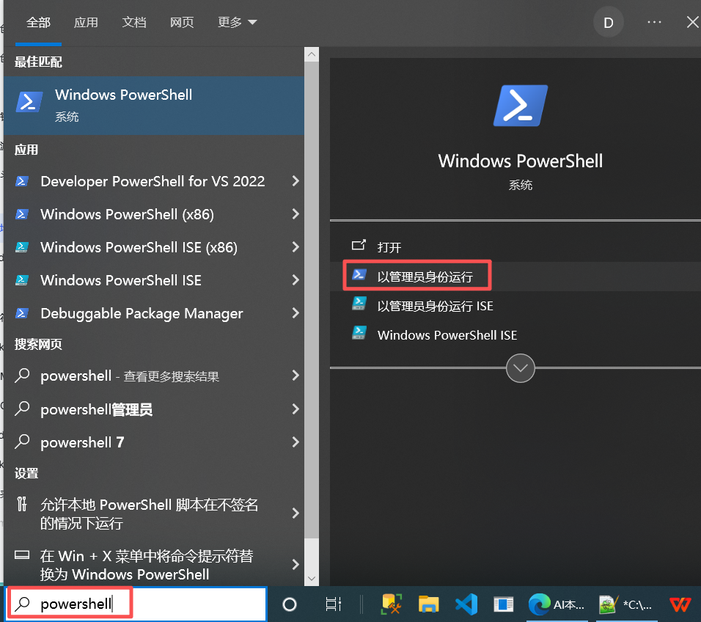Click Developer PowerShell for VS 2022 text
701x622 pixels.
click(x=153, y=181)
